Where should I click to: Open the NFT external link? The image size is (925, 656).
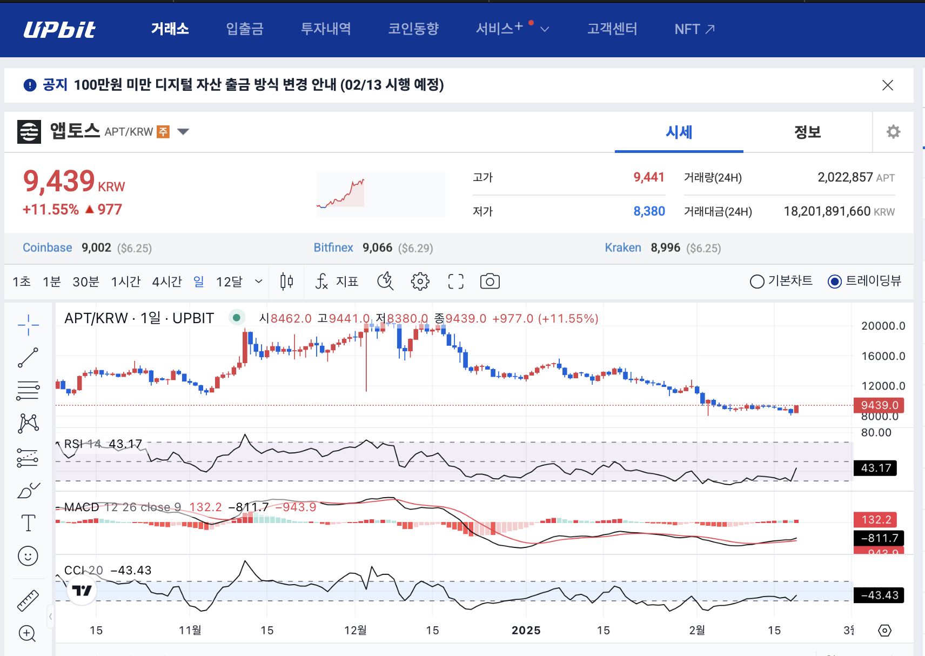(x=694, y=29)
